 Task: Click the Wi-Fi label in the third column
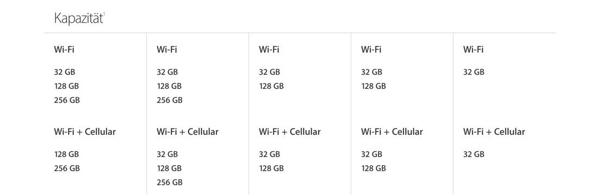coord(269,49)
